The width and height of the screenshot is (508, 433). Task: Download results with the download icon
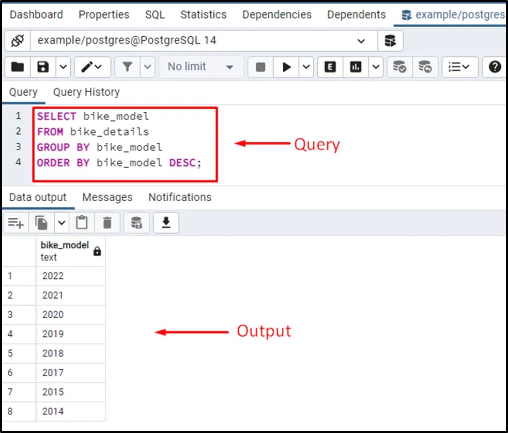pyautogui.click(x=166, y=223)
